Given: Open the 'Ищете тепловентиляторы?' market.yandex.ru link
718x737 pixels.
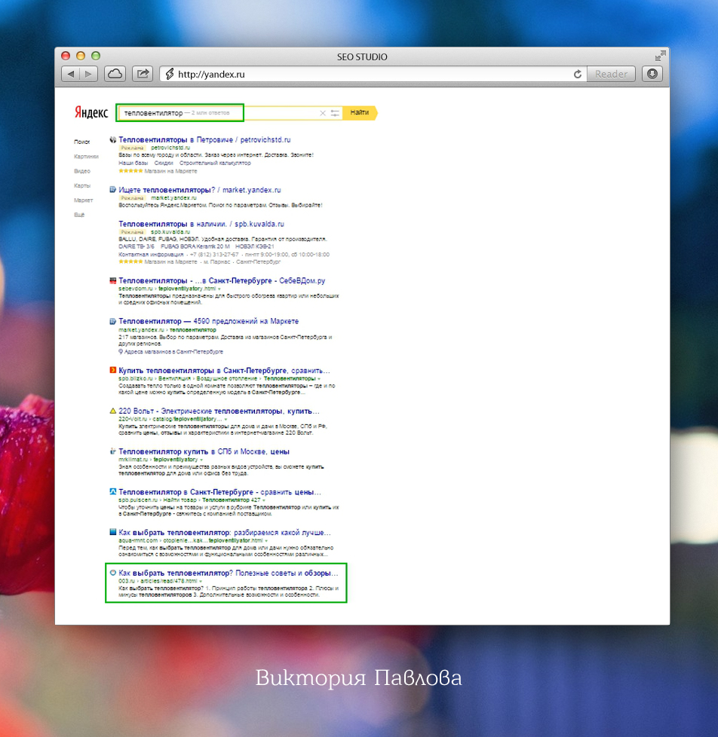Looking at the screenshot, I should click(x=200, y=190).
